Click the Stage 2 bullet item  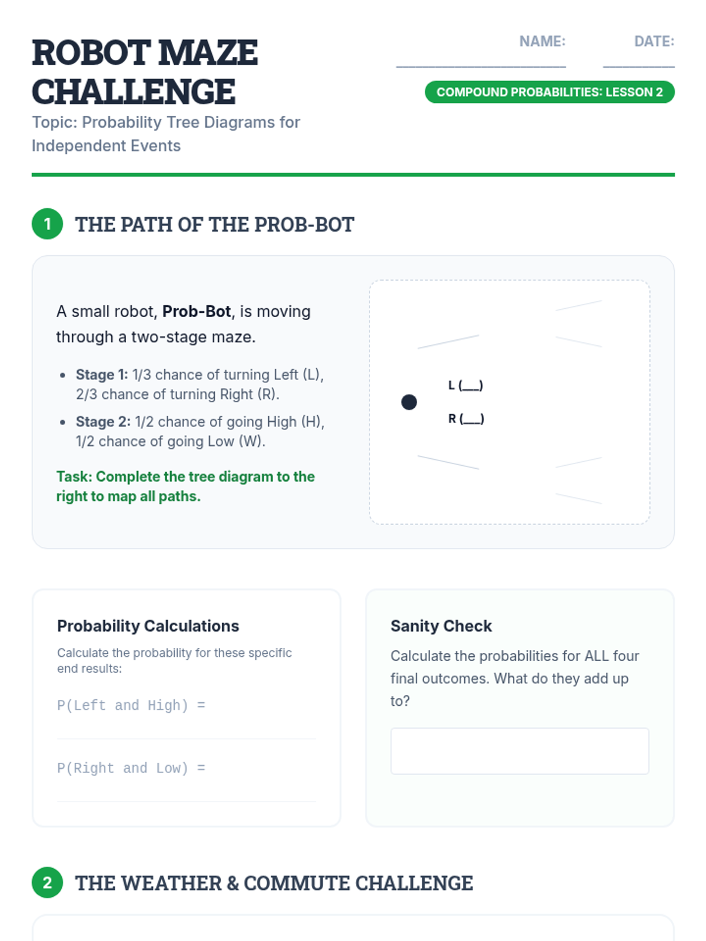point(199,431)
